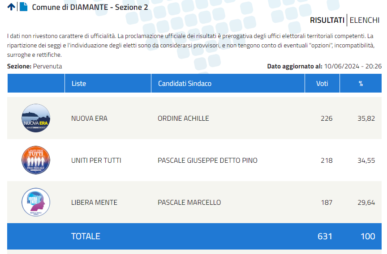
Task: Open the Libera Mente list logo
Action: click(x=36, y=202)
